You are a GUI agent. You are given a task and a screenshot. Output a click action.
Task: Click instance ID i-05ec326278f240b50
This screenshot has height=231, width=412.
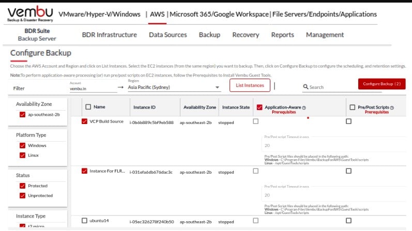coord(151,222)
